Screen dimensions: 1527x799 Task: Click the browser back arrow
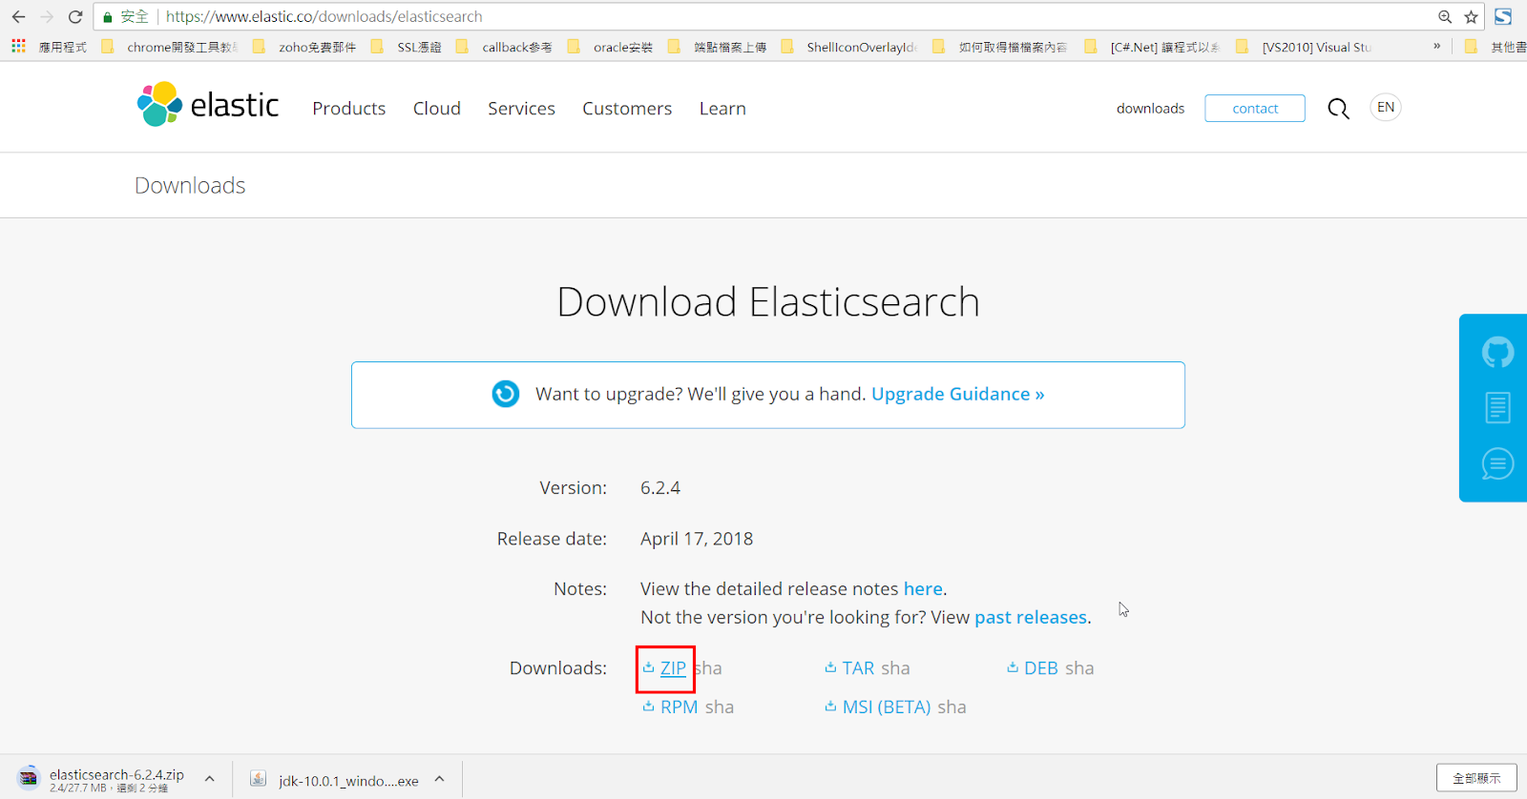point(18,17)
